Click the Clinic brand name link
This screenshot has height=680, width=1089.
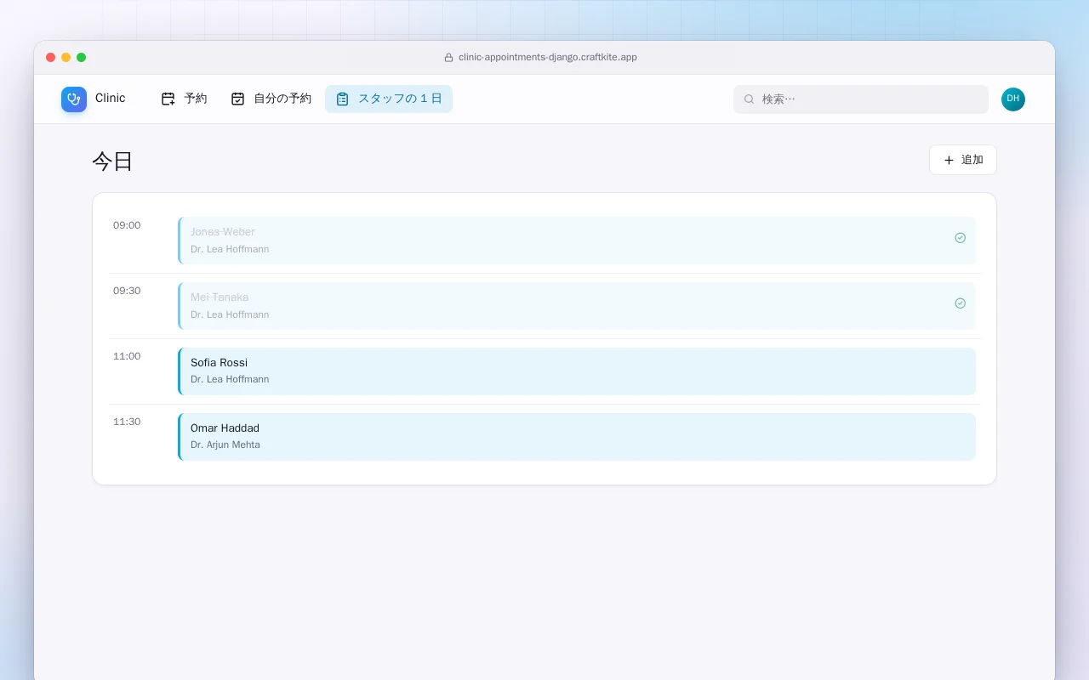click(111, 99)
